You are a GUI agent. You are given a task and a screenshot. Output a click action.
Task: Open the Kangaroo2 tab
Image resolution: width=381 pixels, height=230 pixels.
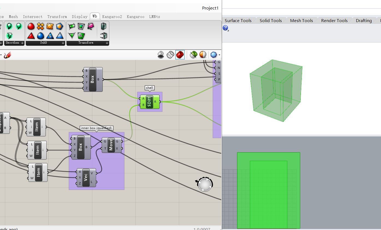click(112, 17)
